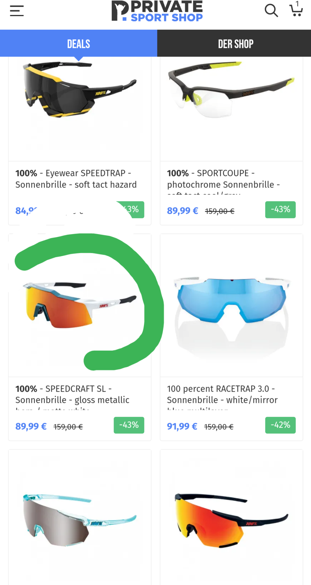
Task: Open the SPEEDTRAP soft tact hazard sunglasses image
Action: pyautogui.click(x=79, y=91)
